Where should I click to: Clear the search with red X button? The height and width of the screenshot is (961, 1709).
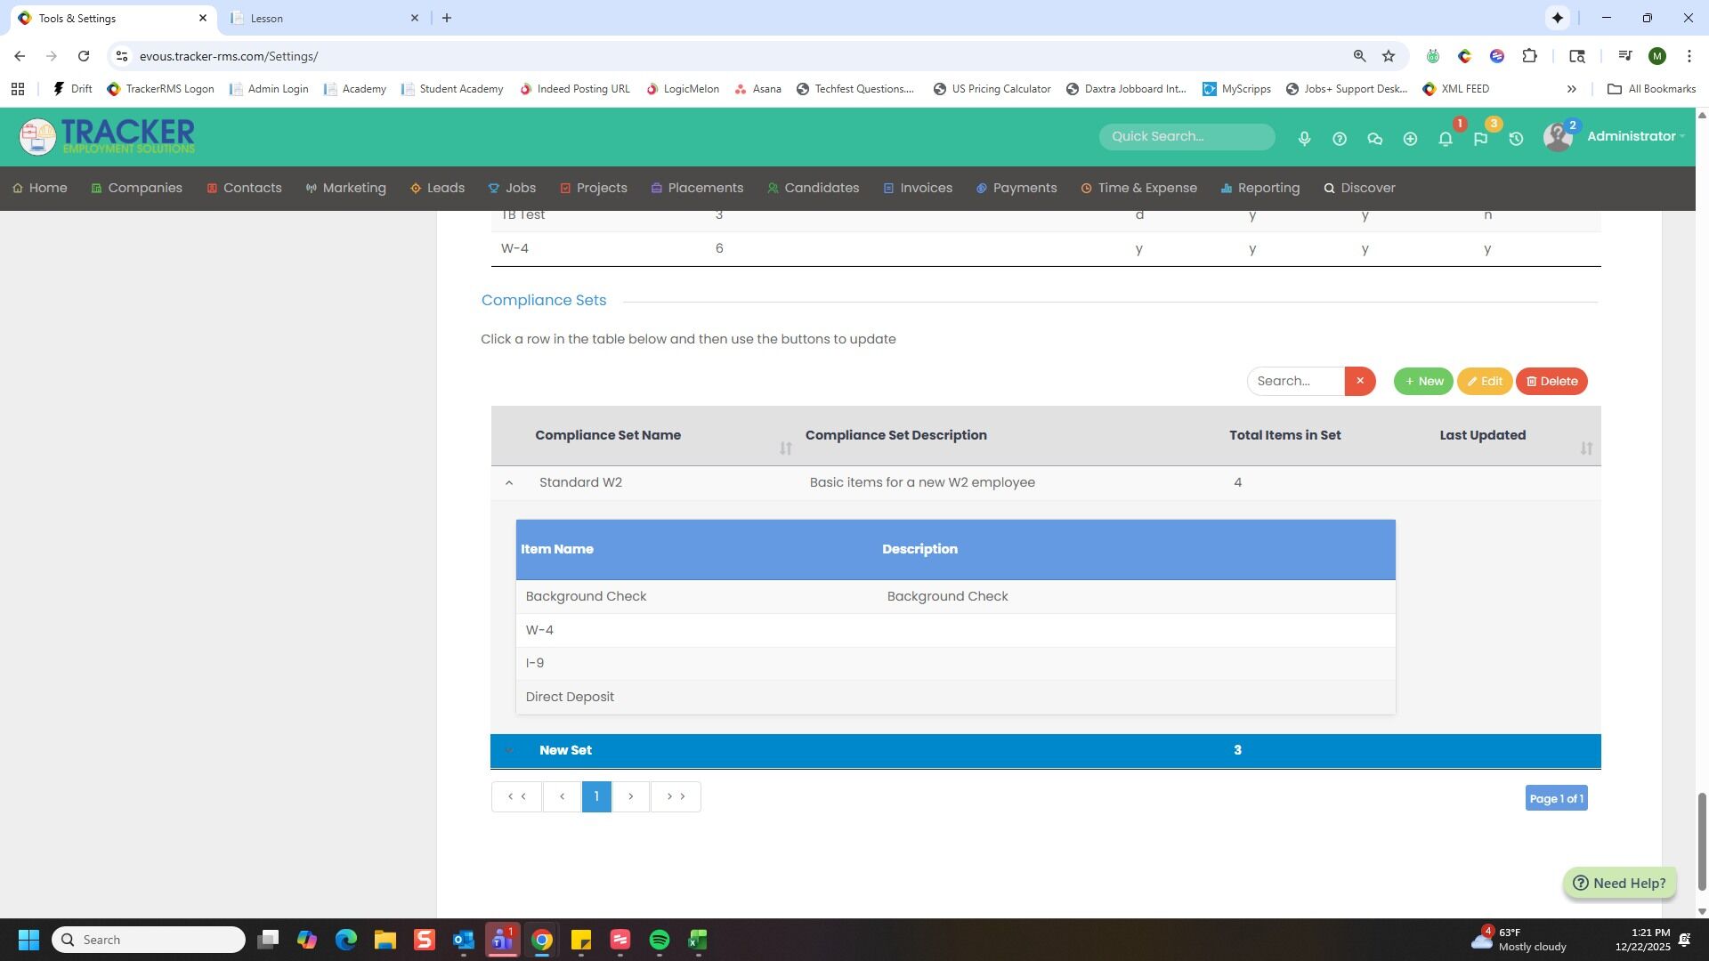click(1359, 381)
